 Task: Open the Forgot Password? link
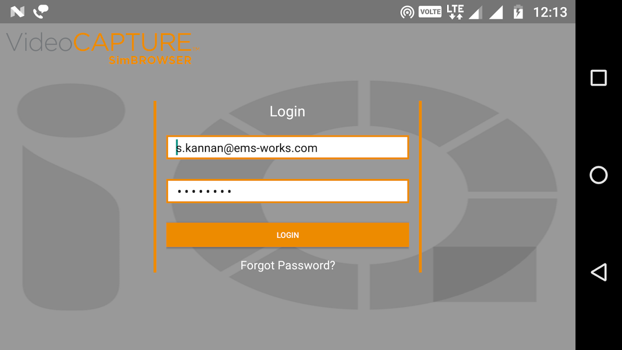288,266
